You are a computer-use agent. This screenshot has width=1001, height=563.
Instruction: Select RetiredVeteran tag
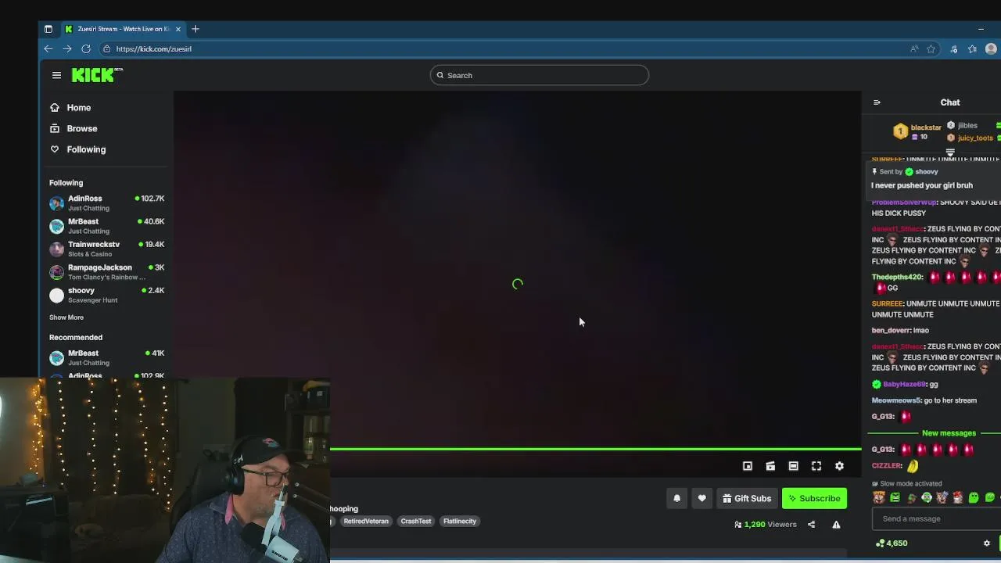click(x=366, y=521)
